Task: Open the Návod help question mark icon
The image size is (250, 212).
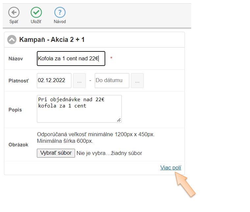Action: tap(60, 13)
